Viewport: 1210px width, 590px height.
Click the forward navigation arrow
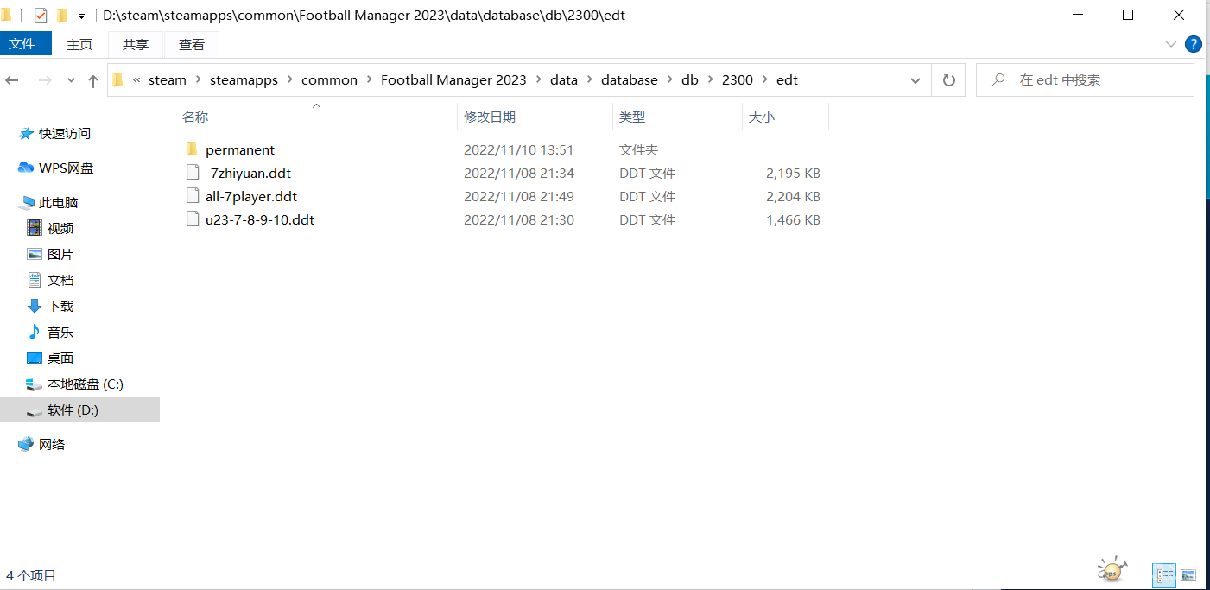click(45, 80)
